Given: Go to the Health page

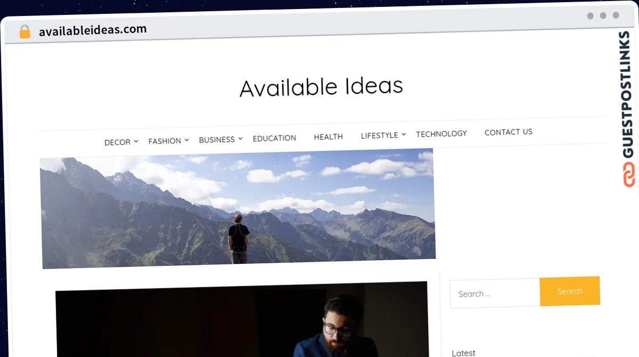Looking at the screenshot, I should [328, 137].
